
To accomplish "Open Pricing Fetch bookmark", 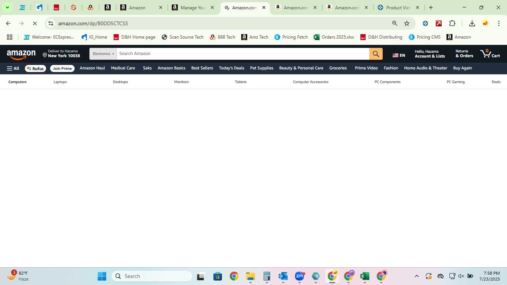I will [x=291, y=37].
